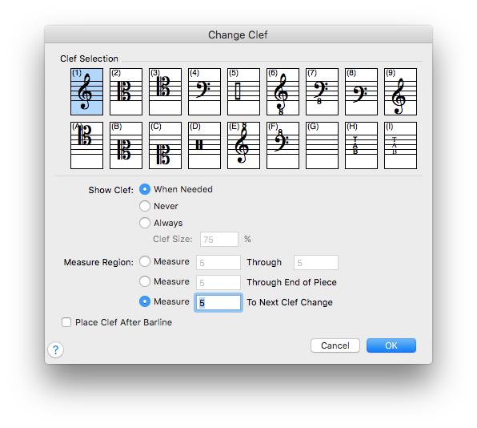Pick the bass clef numbered (4)
This screenshot has width=477, height=428.
point(204,91)
